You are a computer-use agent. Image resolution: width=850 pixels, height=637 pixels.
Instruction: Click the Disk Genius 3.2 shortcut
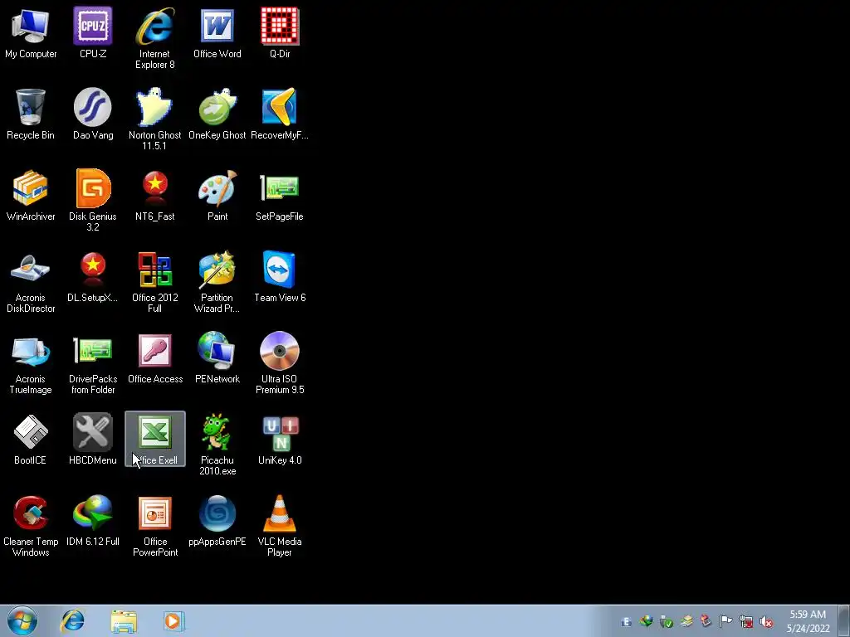click(93, 201)
